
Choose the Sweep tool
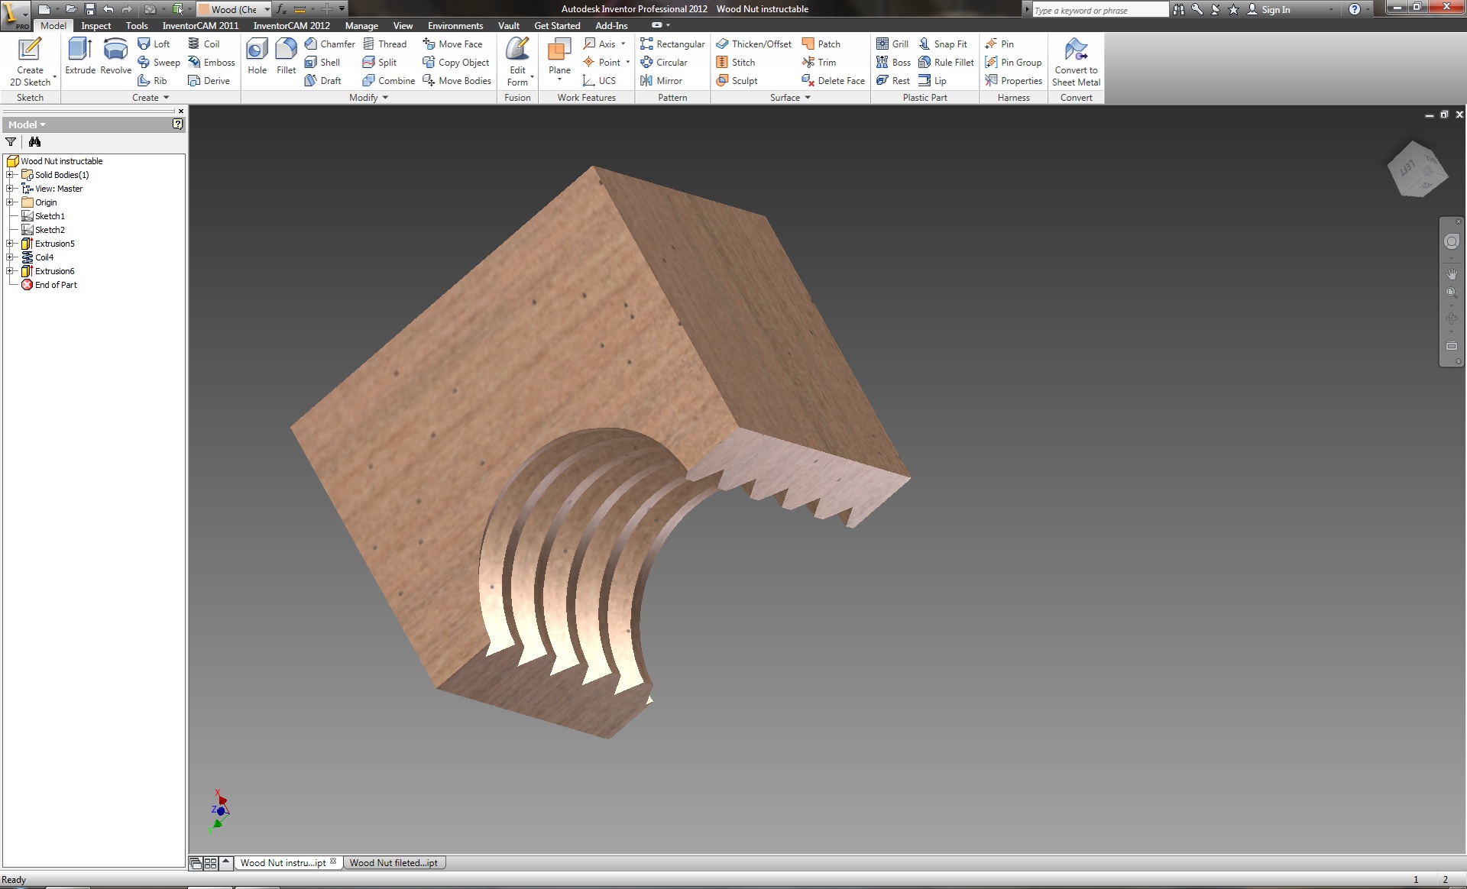(x=159, y=62)
